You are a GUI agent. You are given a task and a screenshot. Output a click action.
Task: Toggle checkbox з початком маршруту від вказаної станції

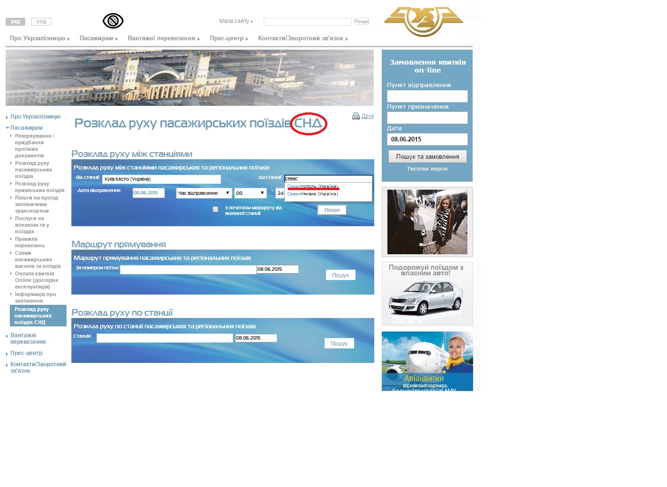coord(215,209)
